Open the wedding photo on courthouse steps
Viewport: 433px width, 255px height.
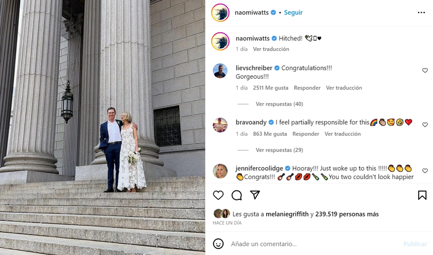pos(103,128)
